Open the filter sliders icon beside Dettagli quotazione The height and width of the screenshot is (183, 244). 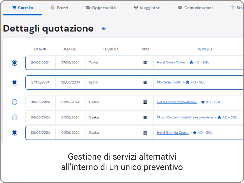(x=103, y=28)
